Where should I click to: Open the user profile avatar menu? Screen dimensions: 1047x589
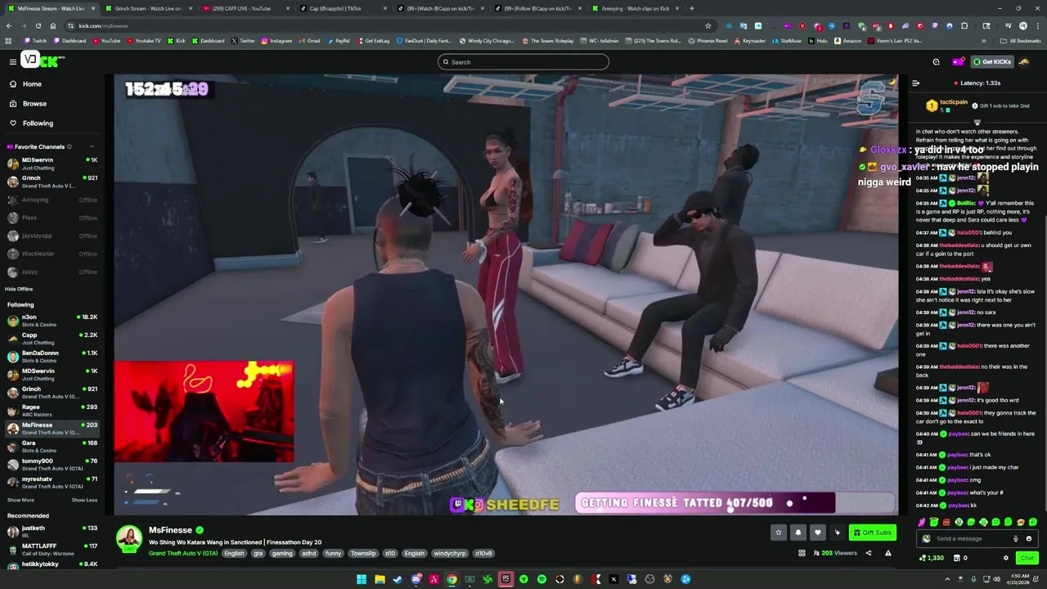tap(1024, 62)
